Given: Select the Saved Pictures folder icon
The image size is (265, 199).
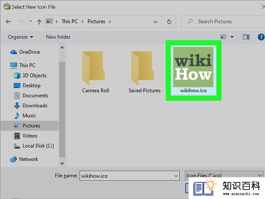Looking at the screenshot, I should [x=142, y=68].
